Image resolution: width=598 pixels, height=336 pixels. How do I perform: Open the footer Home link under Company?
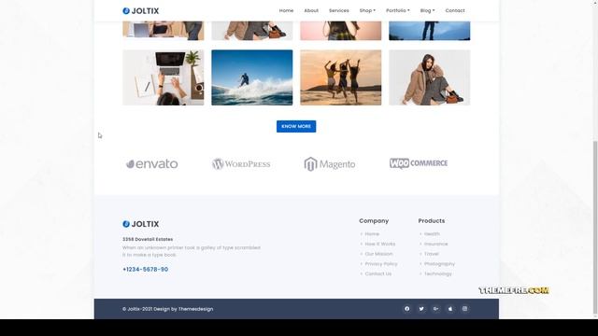[372, 234]
